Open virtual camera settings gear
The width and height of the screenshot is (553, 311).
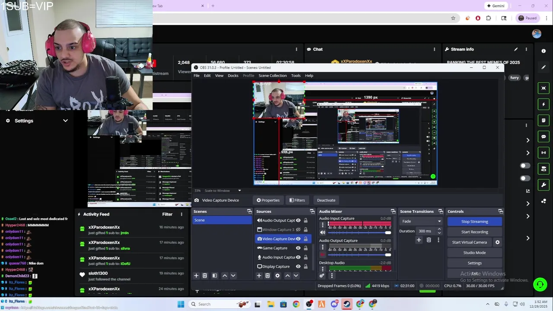[x=497, y=242]
